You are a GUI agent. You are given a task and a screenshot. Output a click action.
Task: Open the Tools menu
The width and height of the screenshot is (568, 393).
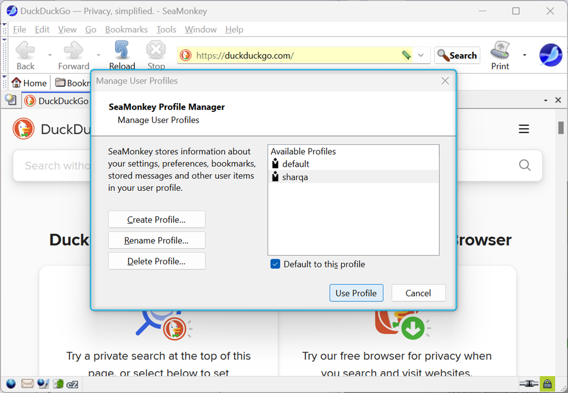coord(166,29)
